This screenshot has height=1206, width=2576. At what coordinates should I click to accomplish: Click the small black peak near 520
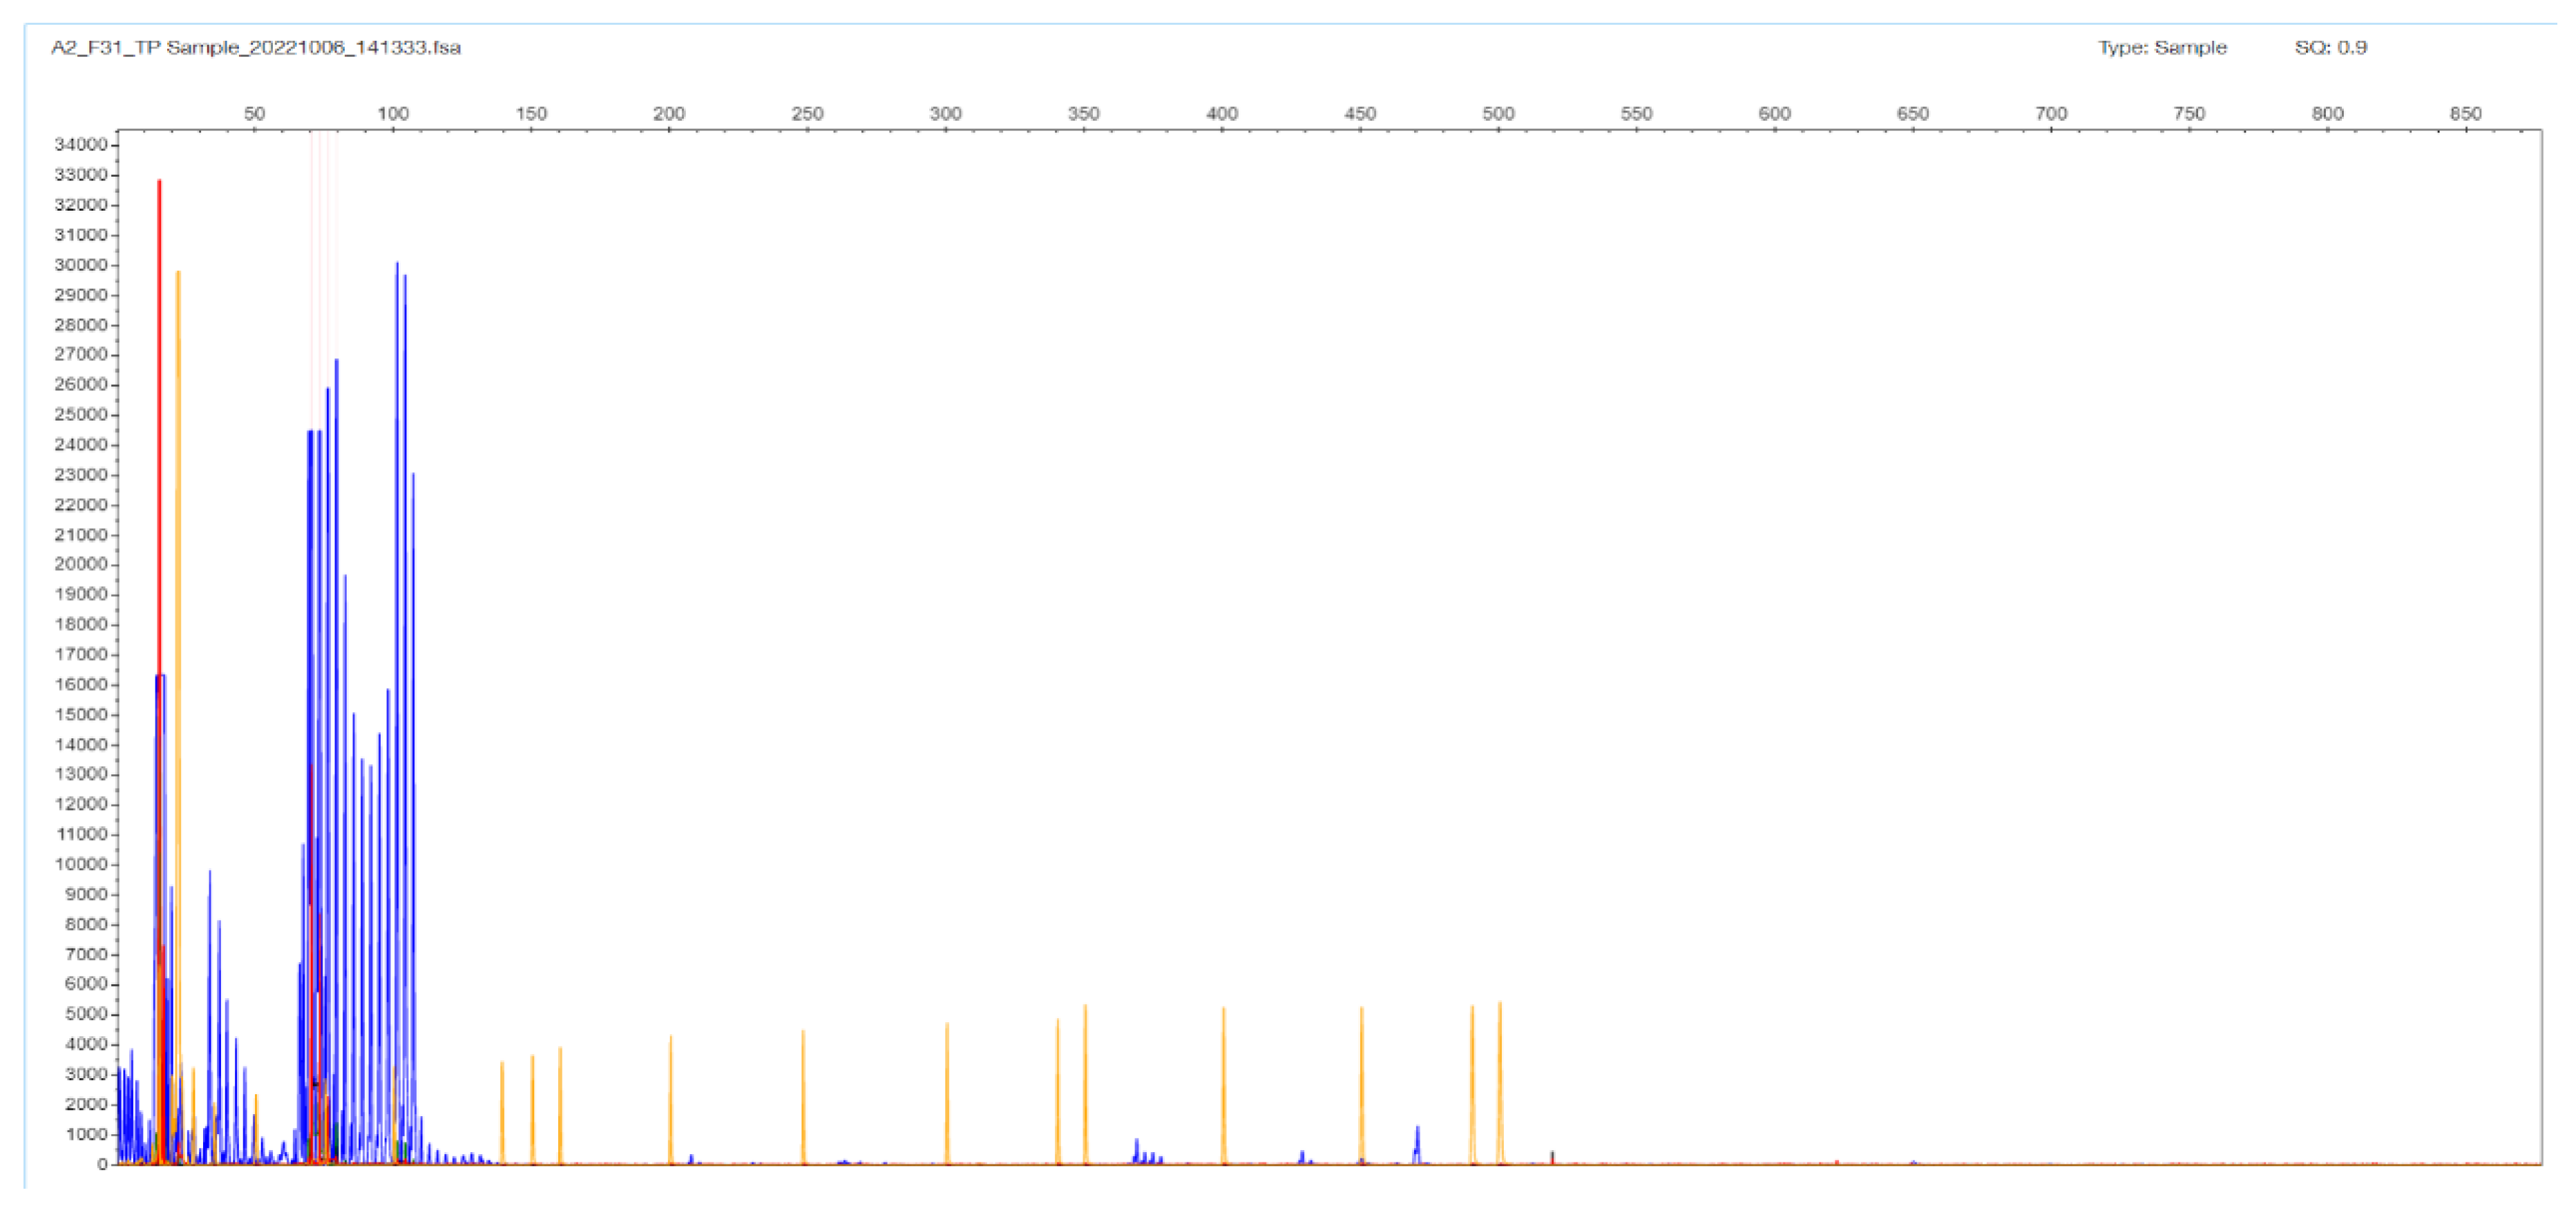[1552, 1155]
